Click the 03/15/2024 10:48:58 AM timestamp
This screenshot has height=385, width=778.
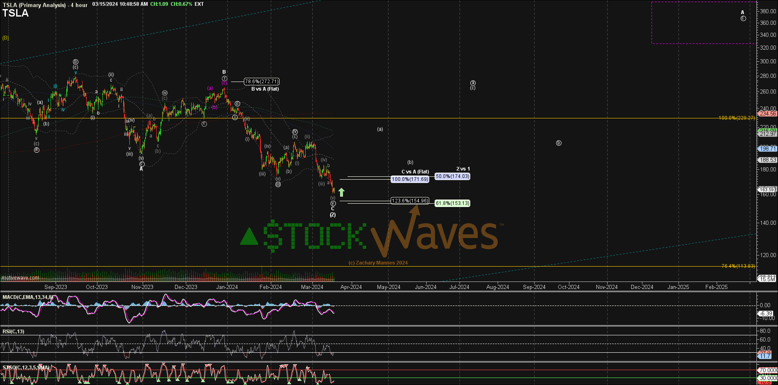[120, 4]
